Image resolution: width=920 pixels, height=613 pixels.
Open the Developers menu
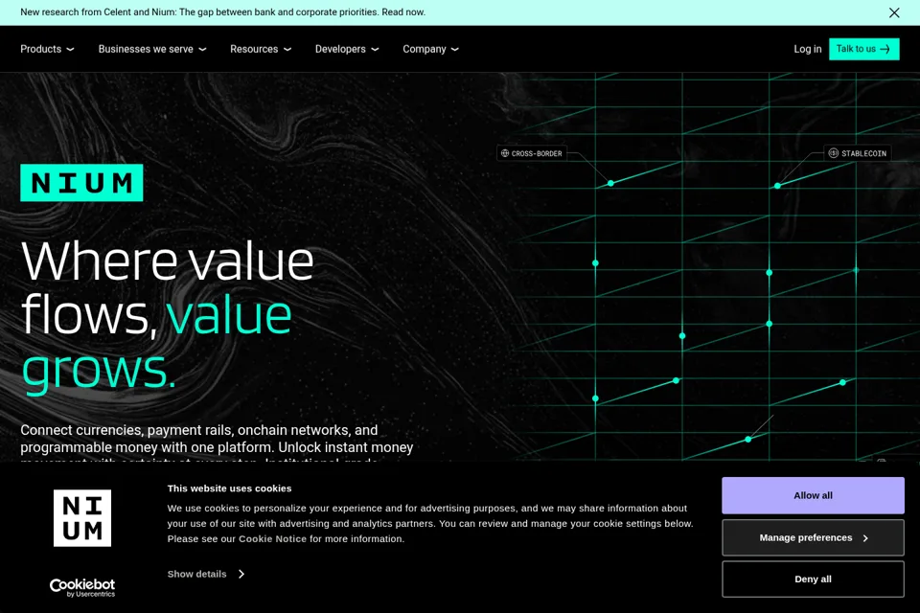[x=347, y=49]
